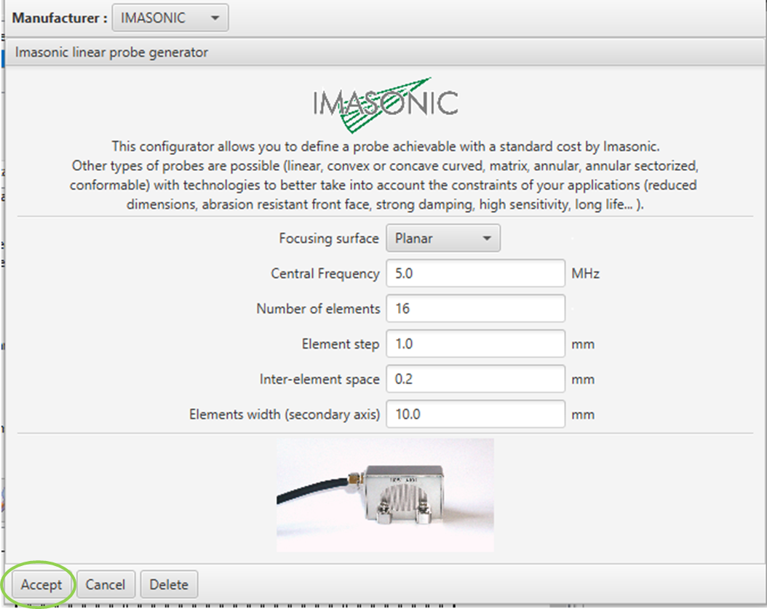Click the IMASONIC logo image
The image size is (767, 609).
[385, 106]
